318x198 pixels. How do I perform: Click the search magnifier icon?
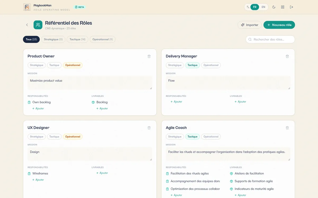tap(250, 40)
